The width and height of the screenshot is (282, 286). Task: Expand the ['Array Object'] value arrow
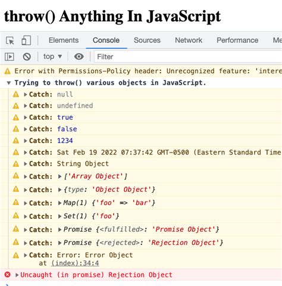click(59, 176)
